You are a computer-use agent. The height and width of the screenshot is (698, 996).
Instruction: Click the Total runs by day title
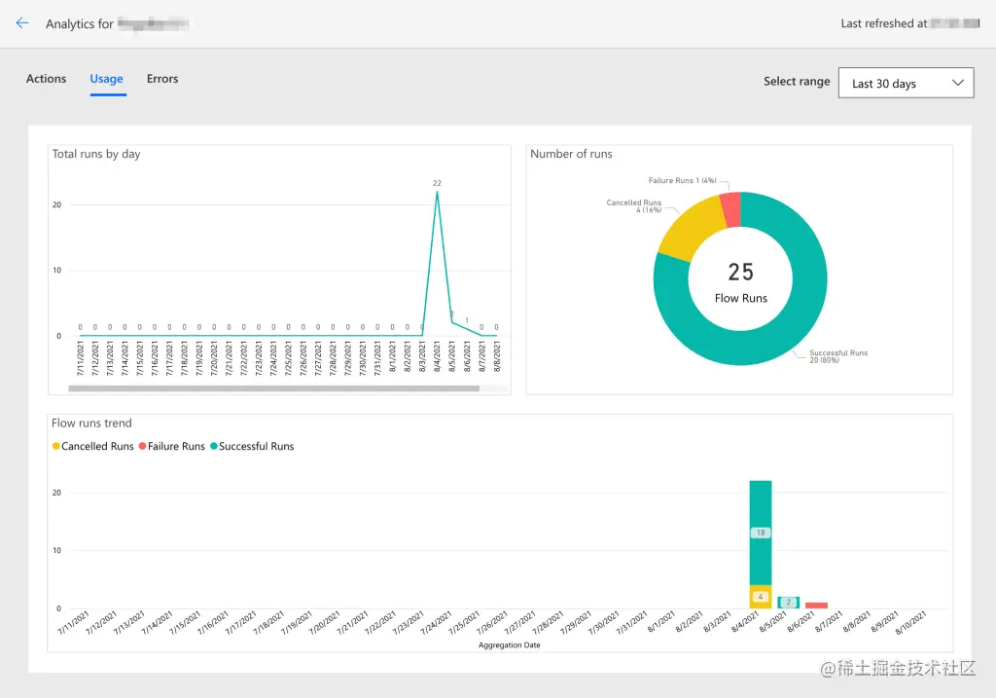pos(96,154)
